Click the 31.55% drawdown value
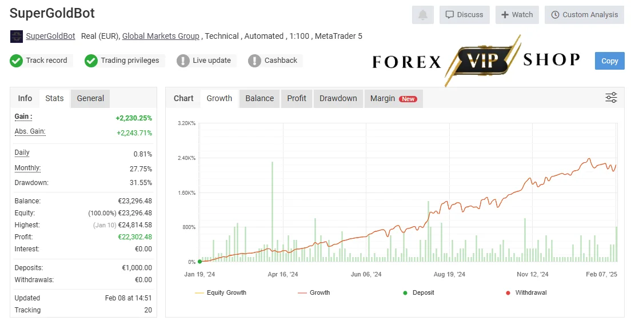 click(x=141, y=183)
